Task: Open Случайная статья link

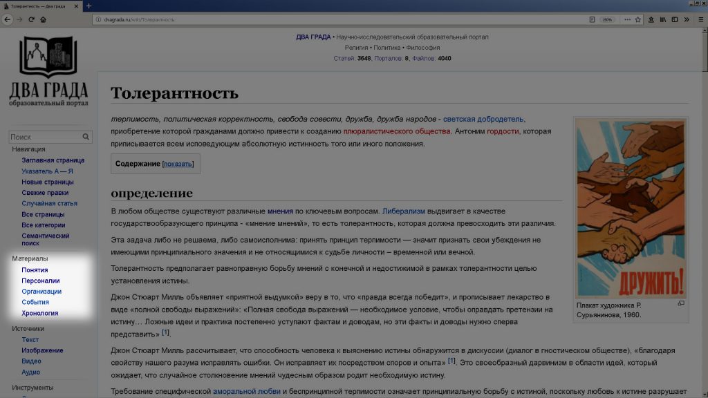Action: coord(49,204)
